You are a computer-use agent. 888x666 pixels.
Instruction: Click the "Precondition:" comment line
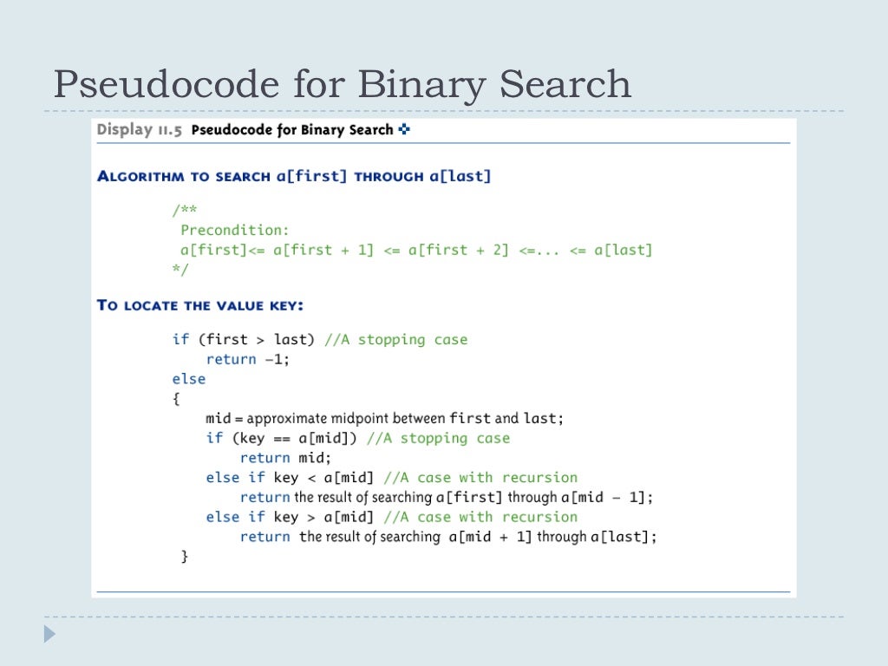pyautogui.click(x=234, y=230)
